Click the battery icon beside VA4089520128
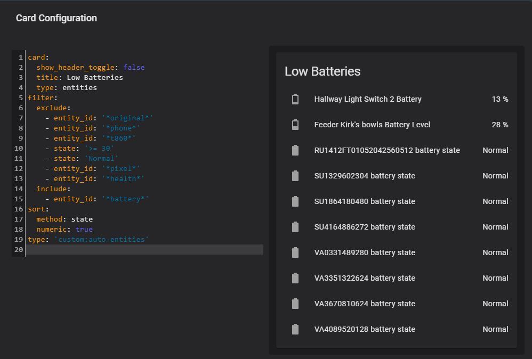 [294, 329]
